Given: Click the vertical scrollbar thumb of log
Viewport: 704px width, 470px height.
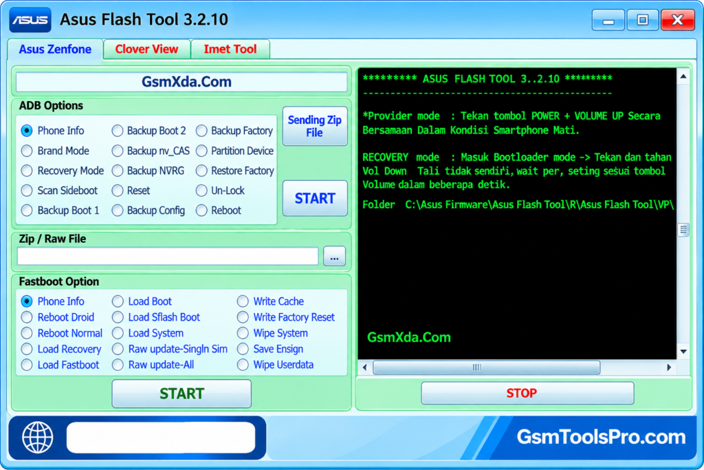Looking at the screenshot, I should [x=683, y=230].
